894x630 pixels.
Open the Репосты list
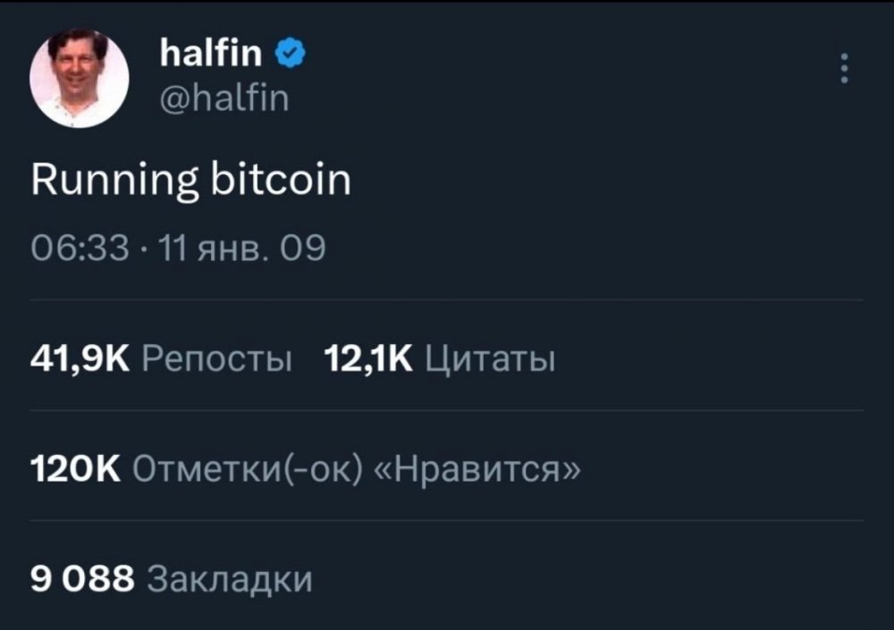217,360
